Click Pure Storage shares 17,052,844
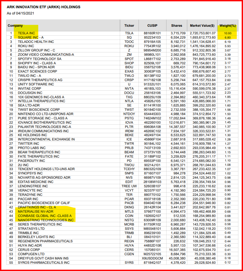Screen dimensions: 243x271 177,118
